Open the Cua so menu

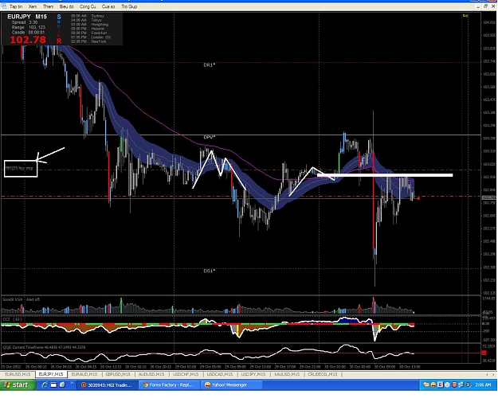click(x=108, y=6)
